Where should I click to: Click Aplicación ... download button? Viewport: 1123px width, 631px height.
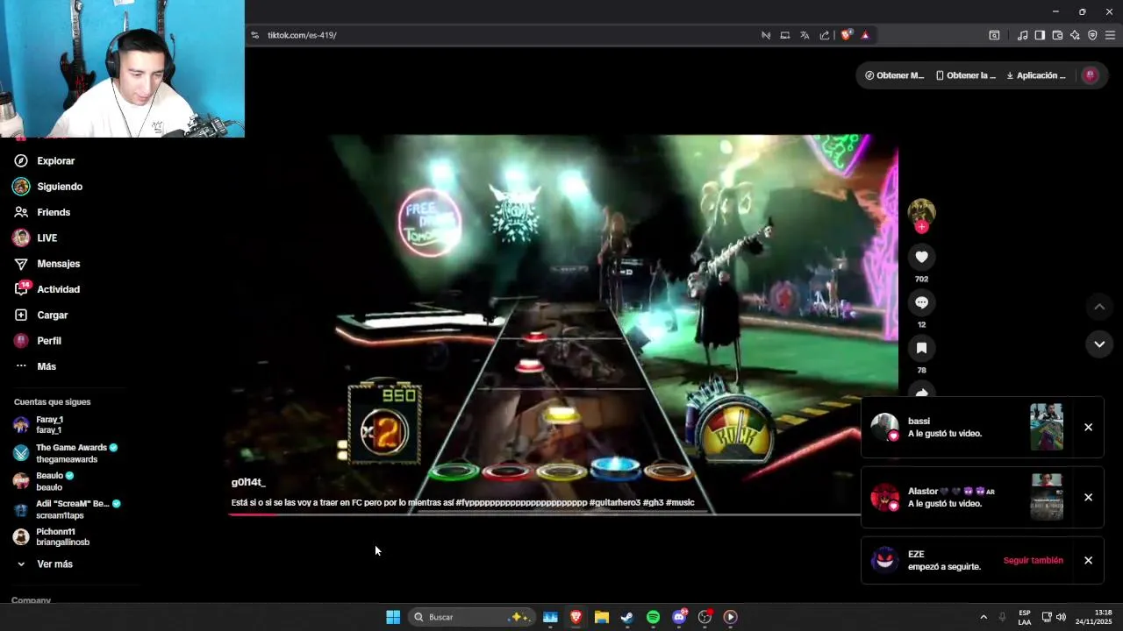tap(1036, 75)
